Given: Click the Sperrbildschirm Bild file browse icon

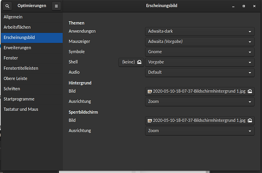Looking at the screenshot, I should tap(249, 121).
